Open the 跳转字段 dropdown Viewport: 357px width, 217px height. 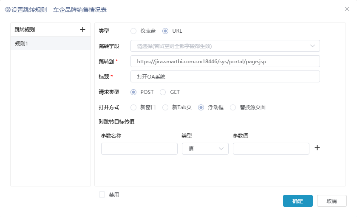coord(225,46)
